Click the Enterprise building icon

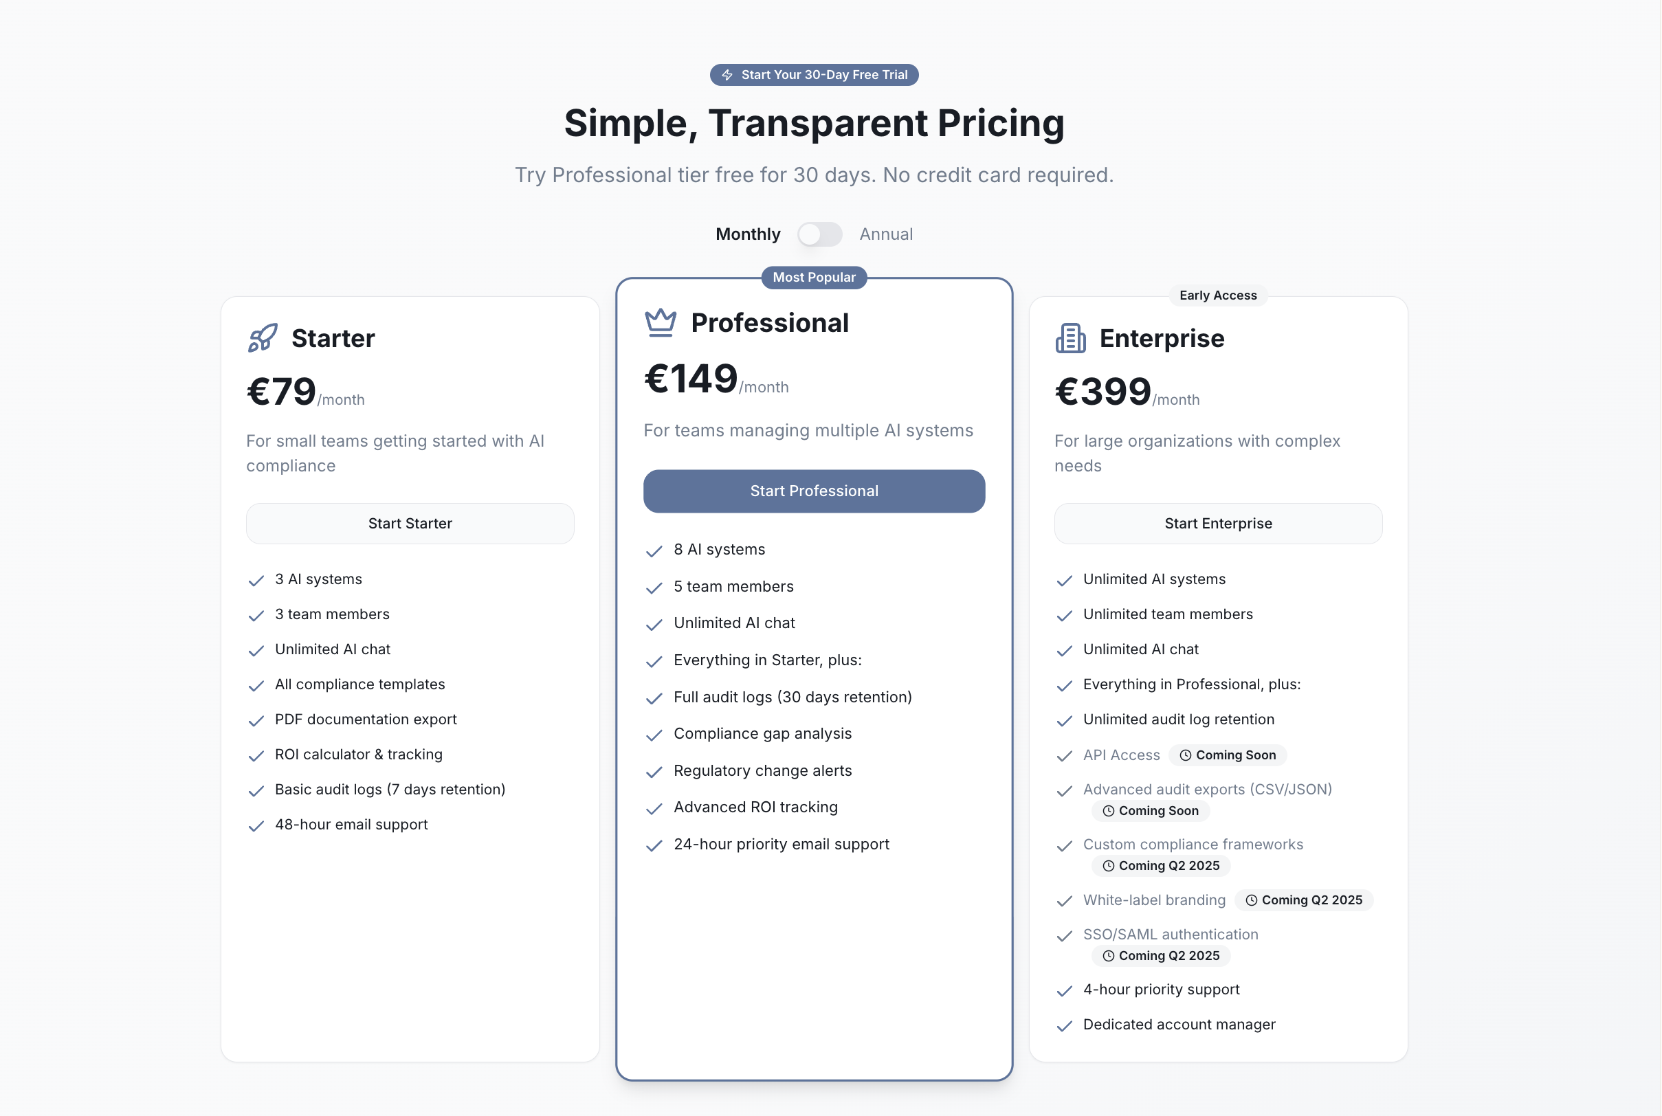(1070, 338)
